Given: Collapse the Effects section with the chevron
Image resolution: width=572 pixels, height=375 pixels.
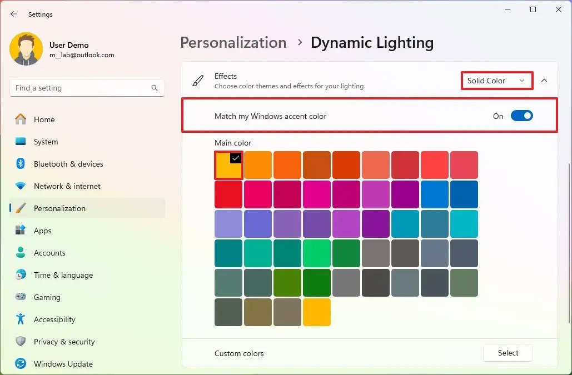Looking at the screenshot, I should (x=544, y=81).
